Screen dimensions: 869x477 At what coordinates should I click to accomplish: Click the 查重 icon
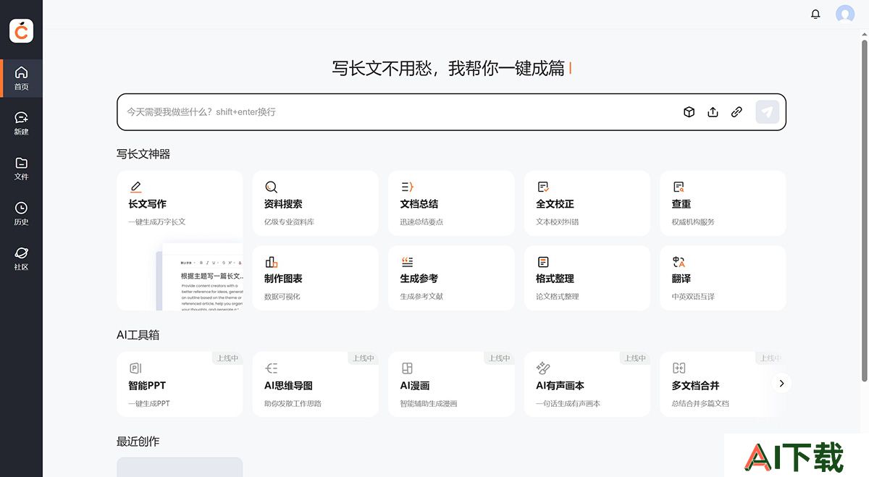(679, 187)
